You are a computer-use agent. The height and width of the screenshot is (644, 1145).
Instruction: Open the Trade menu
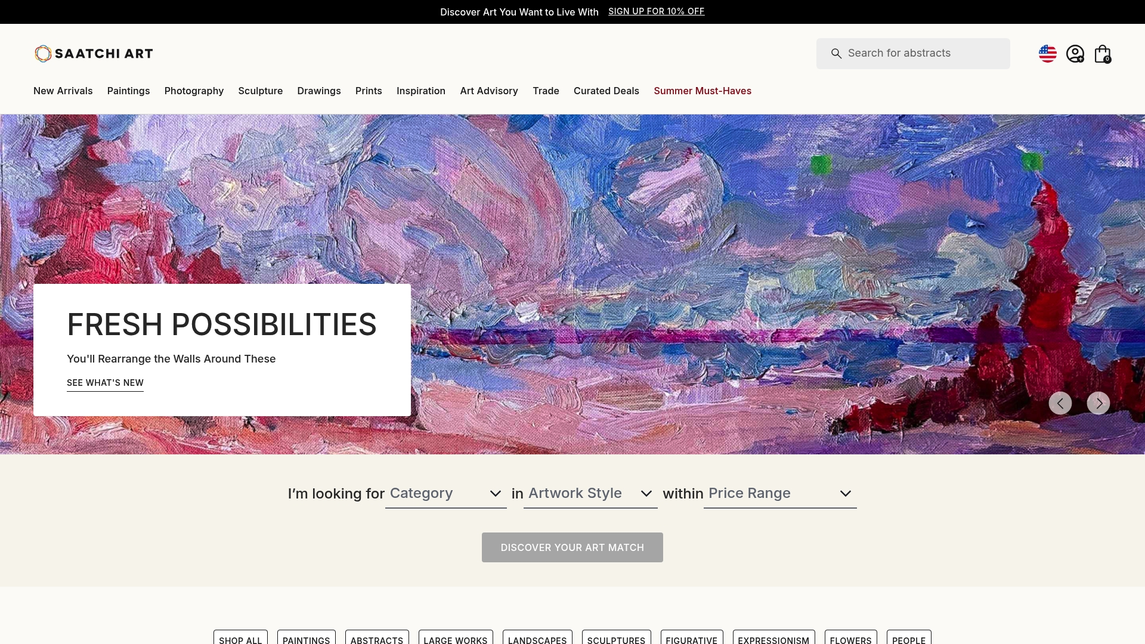546,91
